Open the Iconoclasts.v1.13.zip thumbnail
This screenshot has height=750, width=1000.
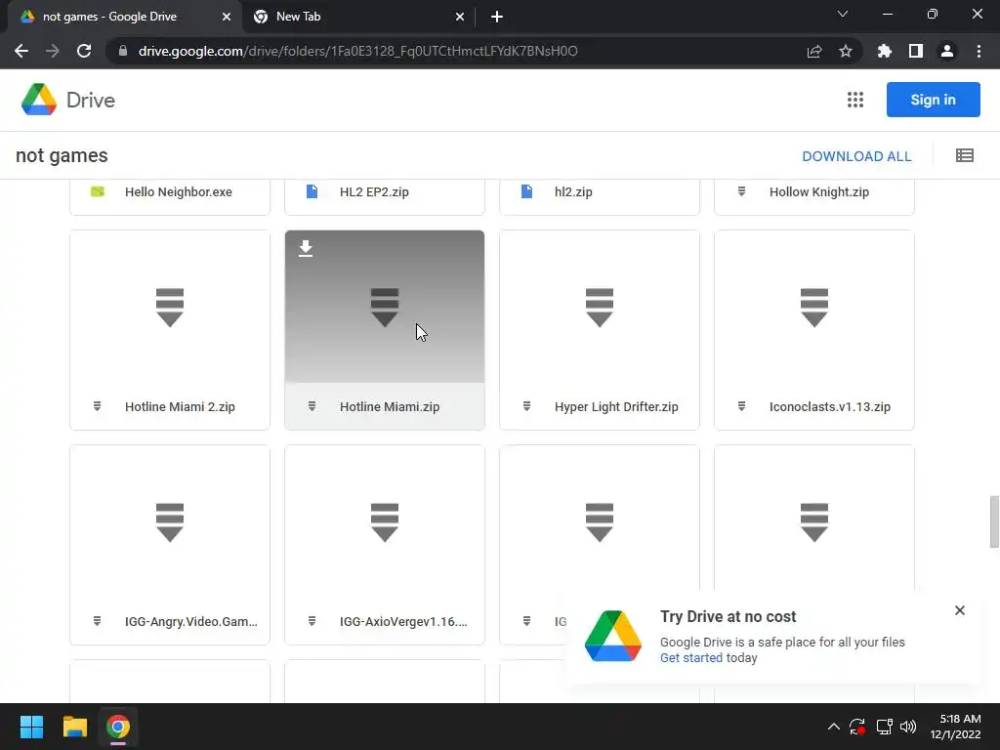(814, 308)
